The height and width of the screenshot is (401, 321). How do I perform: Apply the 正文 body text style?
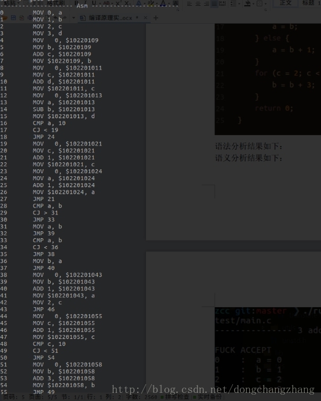[286, 3]
